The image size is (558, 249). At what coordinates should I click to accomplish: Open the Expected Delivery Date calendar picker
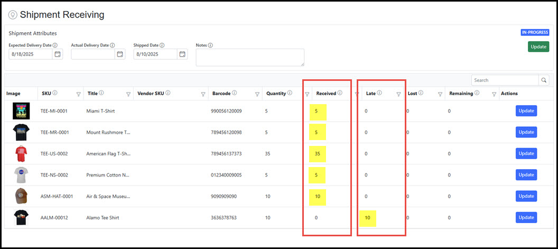tap(58, 54)
